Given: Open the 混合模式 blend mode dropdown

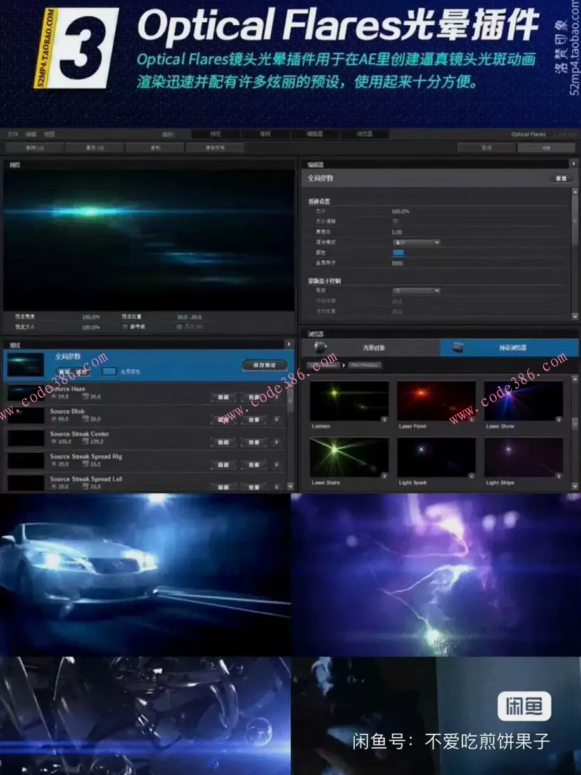Looking at the screenshot, I should coord(416,242).
